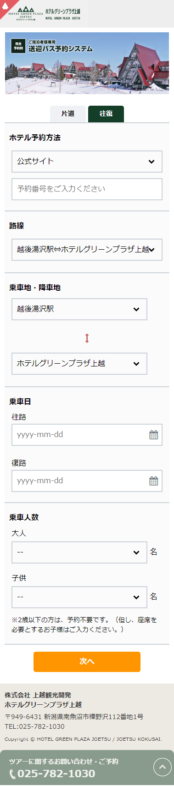Screen dimensions: 174x786
Task: Click the orange 次へ button
Action: pyautogui.click(x=87, y=662)
